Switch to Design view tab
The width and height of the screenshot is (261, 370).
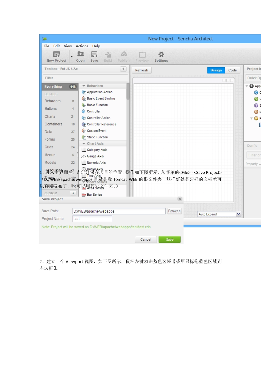pos(216,70)
